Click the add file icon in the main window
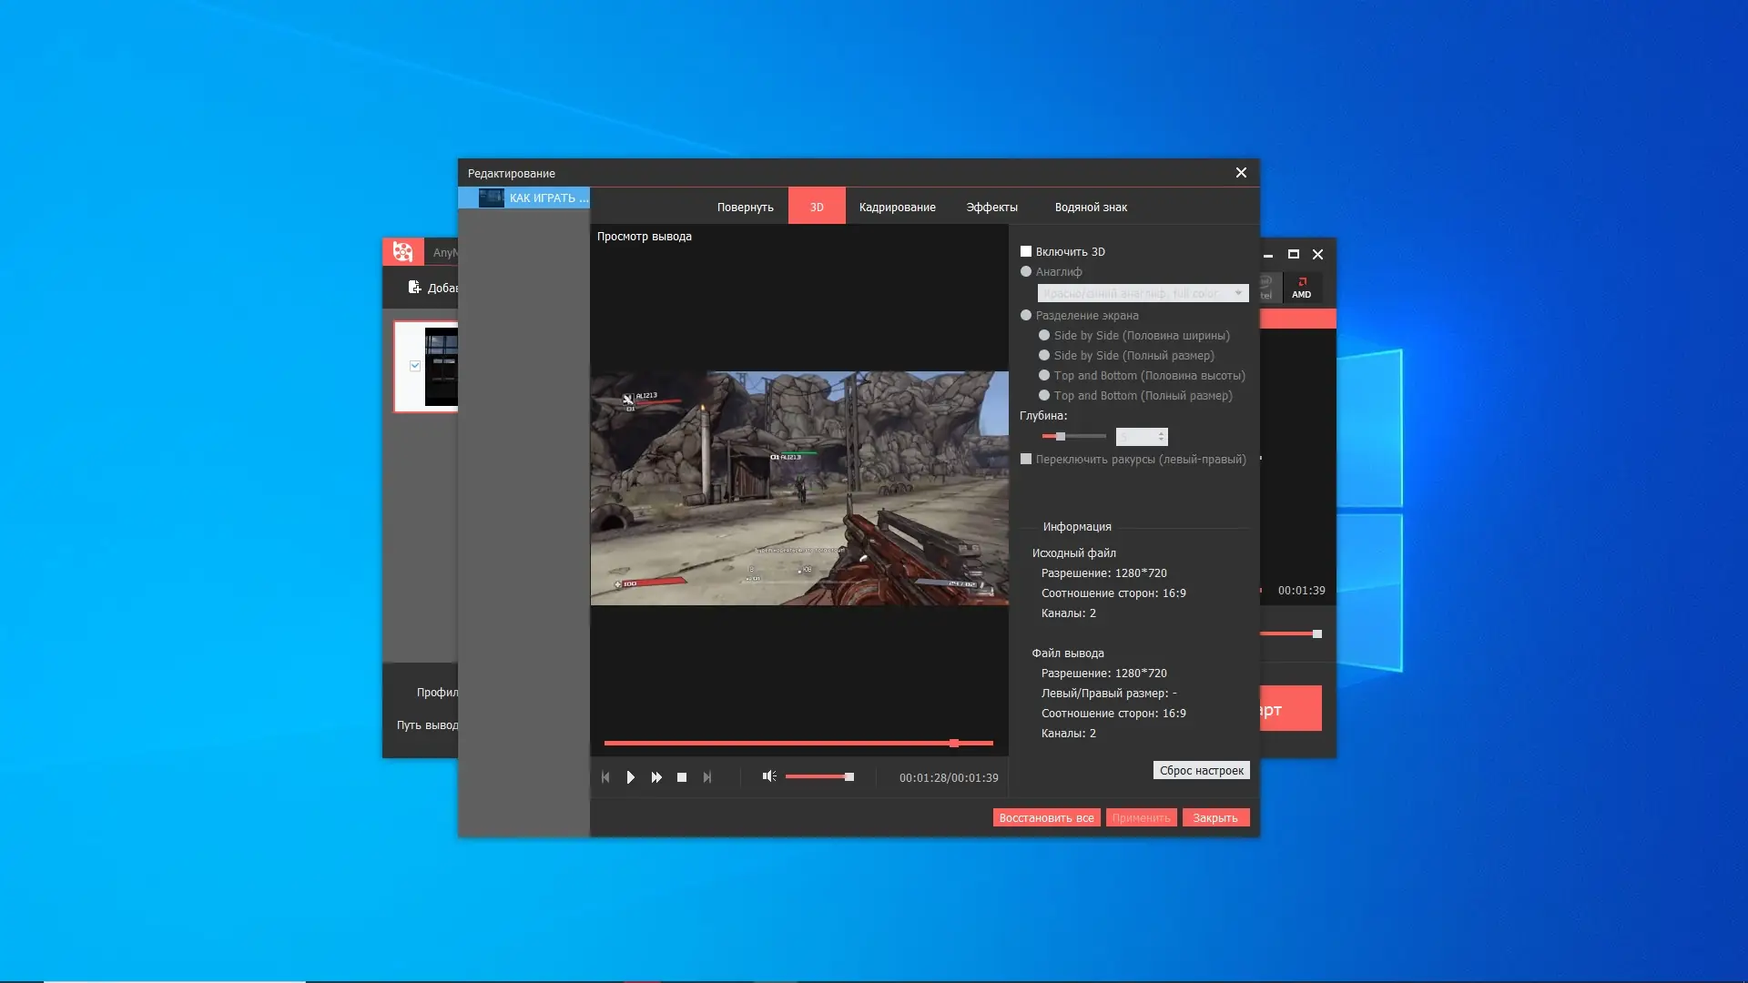This screenshot has width=1748, height=983. (x=414, y=288)
